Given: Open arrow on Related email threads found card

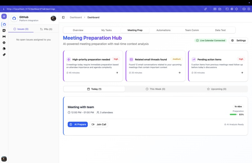Looking at the screenshot, I should (x=179, y=73).
